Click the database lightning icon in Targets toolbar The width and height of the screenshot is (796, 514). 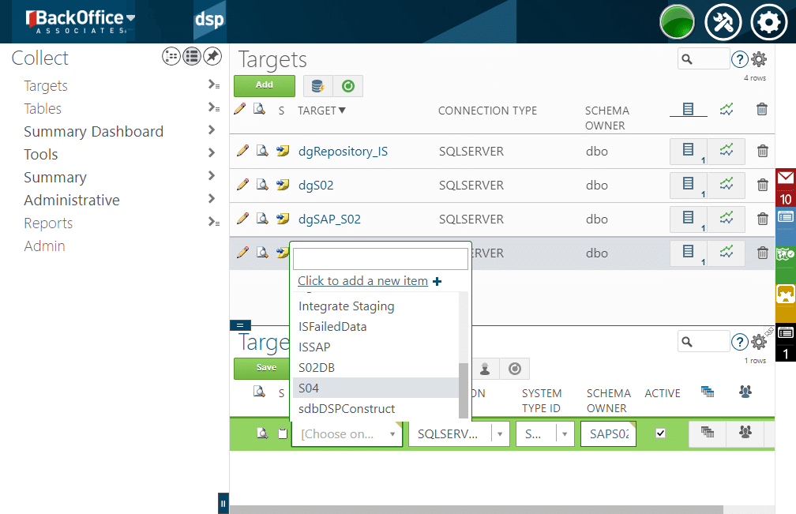[x=317, y=86]
